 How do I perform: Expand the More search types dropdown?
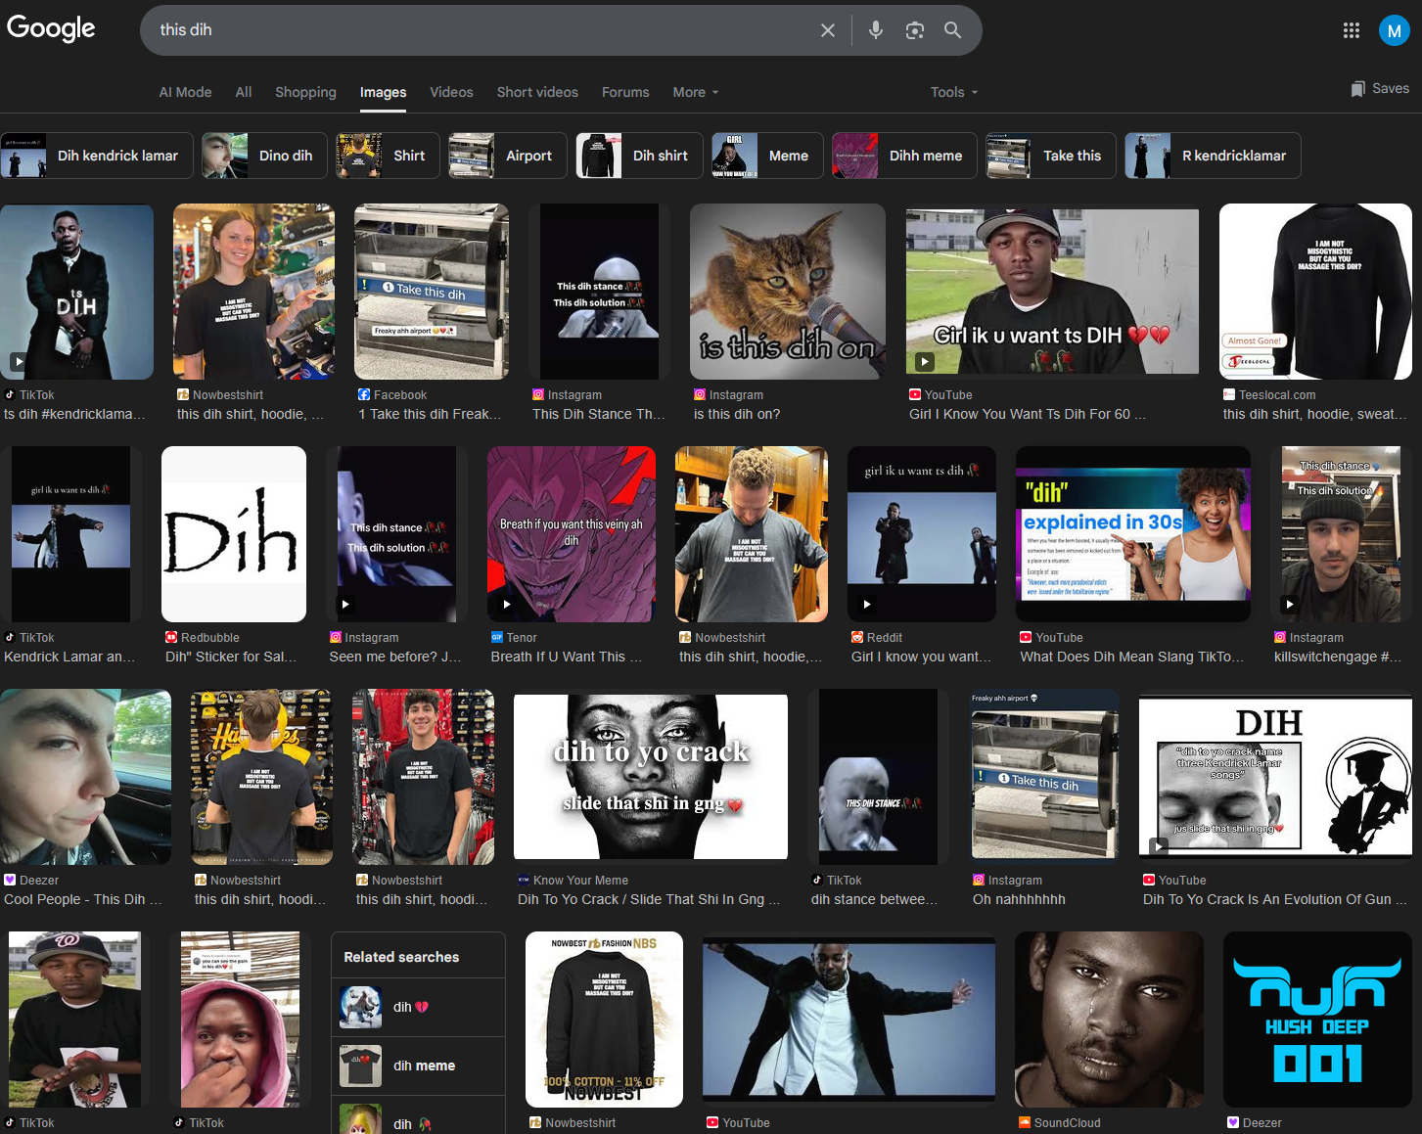click(x=696, y=92)
